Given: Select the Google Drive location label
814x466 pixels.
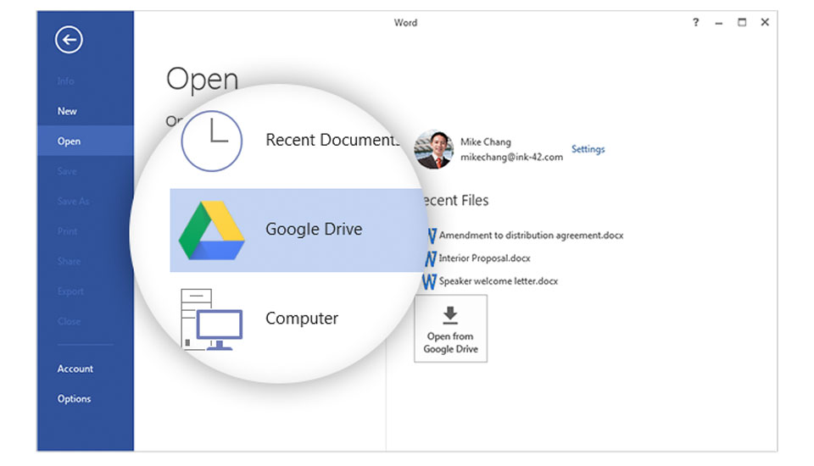Looking at the screenshot, I should coord(314,230).
